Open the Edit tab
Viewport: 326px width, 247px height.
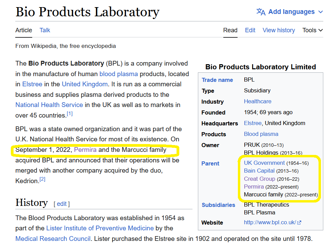tap(250, 30)
